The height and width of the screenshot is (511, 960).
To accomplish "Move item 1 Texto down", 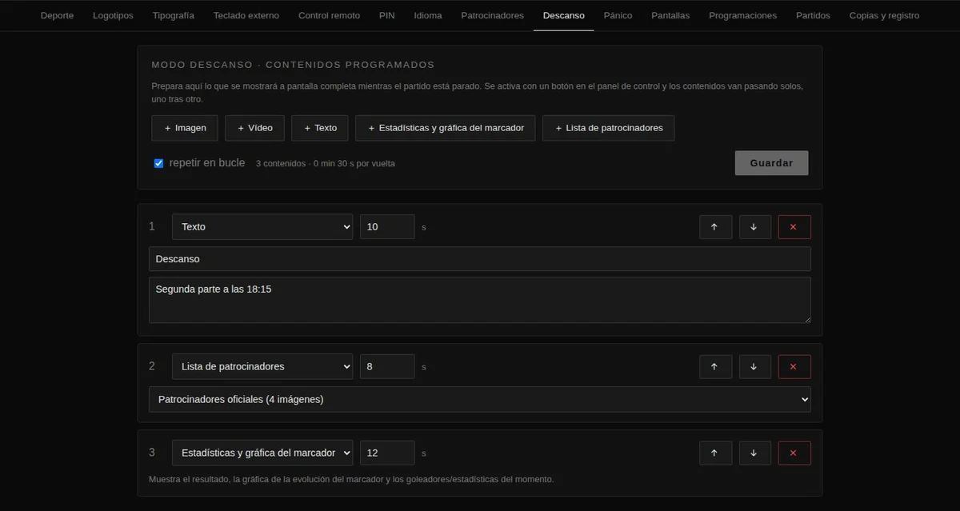I will click(x=755, y=227).
